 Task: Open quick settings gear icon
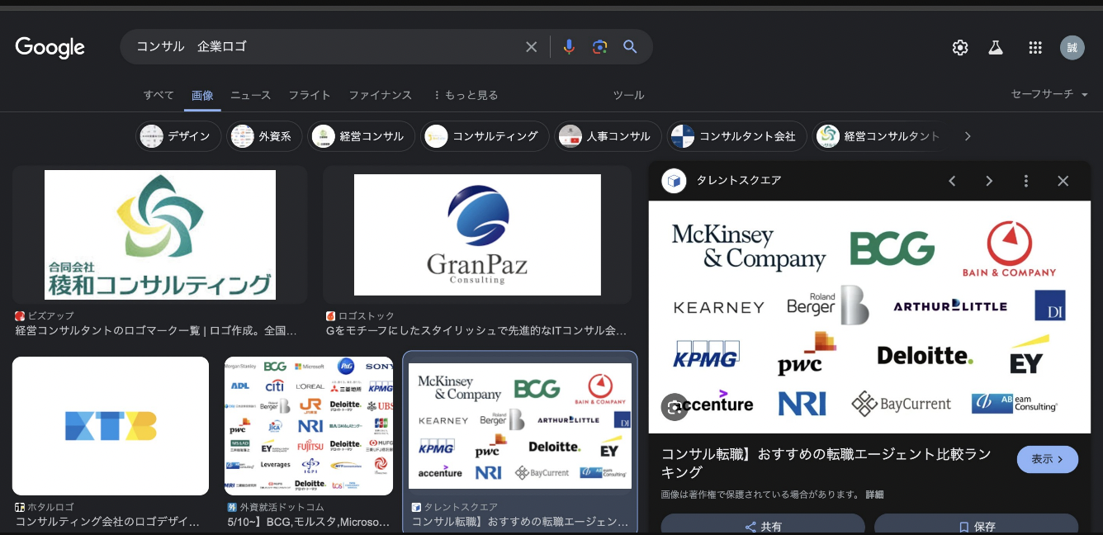pyautogui.click(x=959, y=48)
